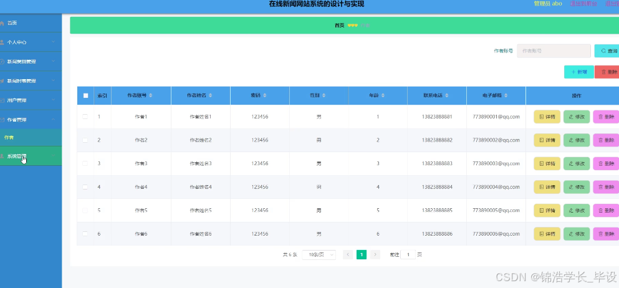Go to previous page arrow in pagination

348,255
